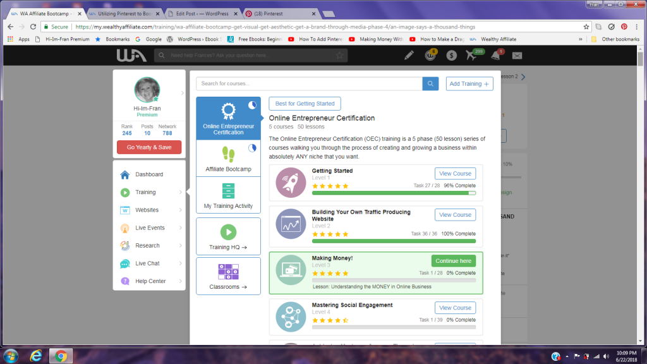Open the airplane icon with the 299 badge
This screenshot has width=647, height=364.
click(x=473, y=55)
